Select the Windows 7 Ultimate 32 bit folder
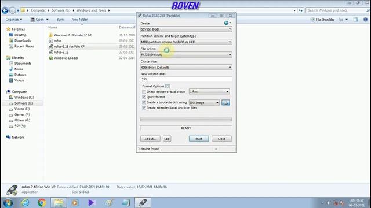 (70, 35)
